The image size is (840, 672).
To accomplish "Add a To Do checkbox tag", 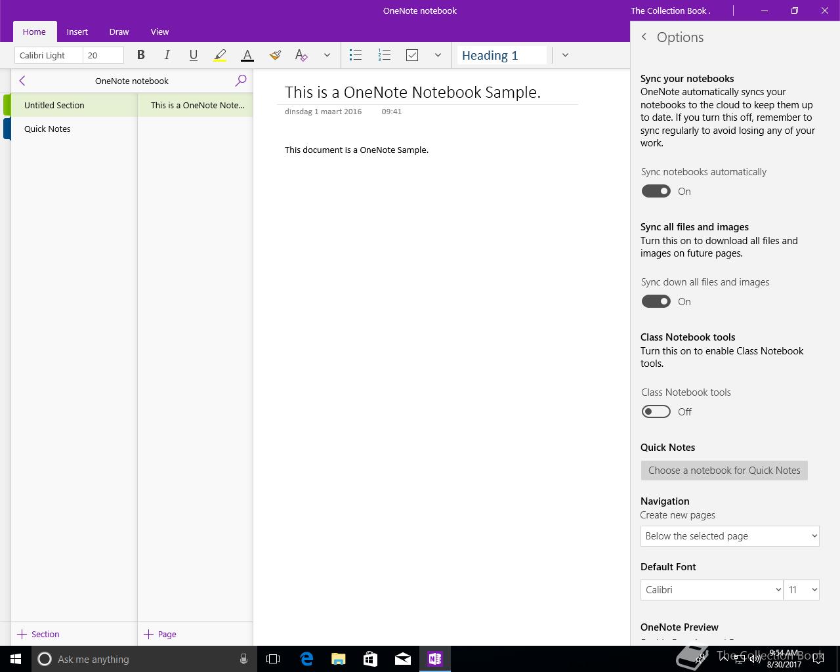I will point(412,55).
